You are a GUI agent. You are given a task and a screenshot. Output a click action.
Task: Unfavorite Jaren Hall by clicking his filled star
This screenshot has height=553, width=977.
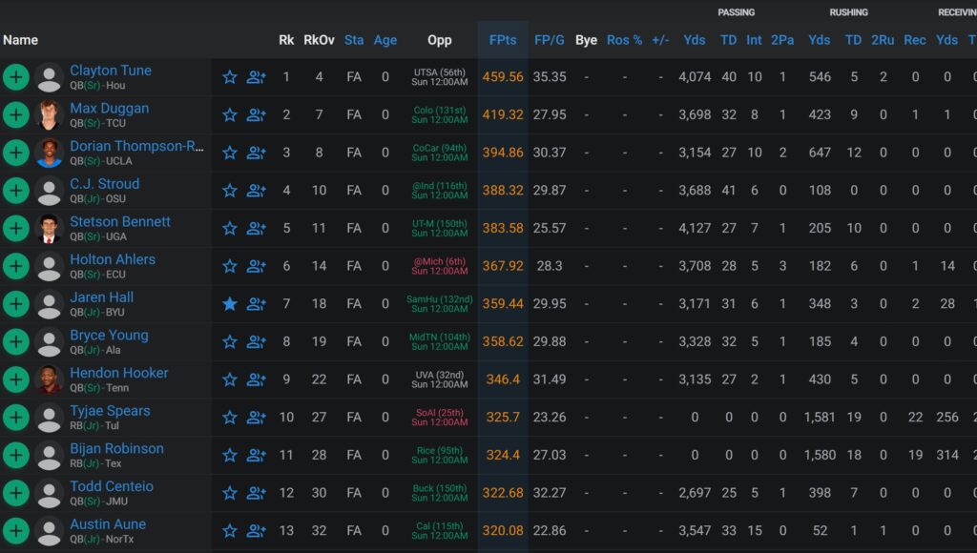pos(229,303)
